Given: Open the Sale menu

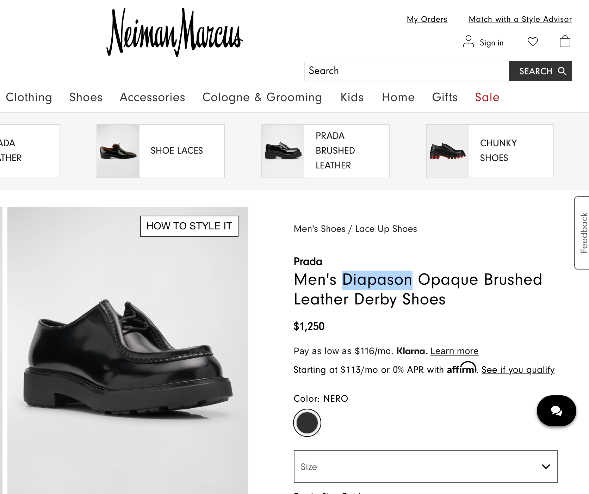Looking at the screenshot, I should pyautogui.click(x=487, y=97).
